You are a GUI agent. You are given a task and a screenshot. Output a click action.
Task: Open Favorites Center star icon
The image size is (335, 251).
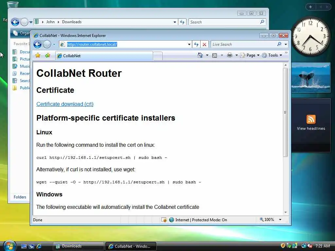pyautogui.click(x=38, y=56)
